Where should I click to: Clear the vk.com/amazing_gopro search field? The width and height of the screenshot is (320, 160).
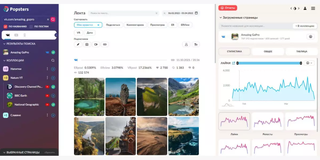pyautogui.click(x=48, y=19)
